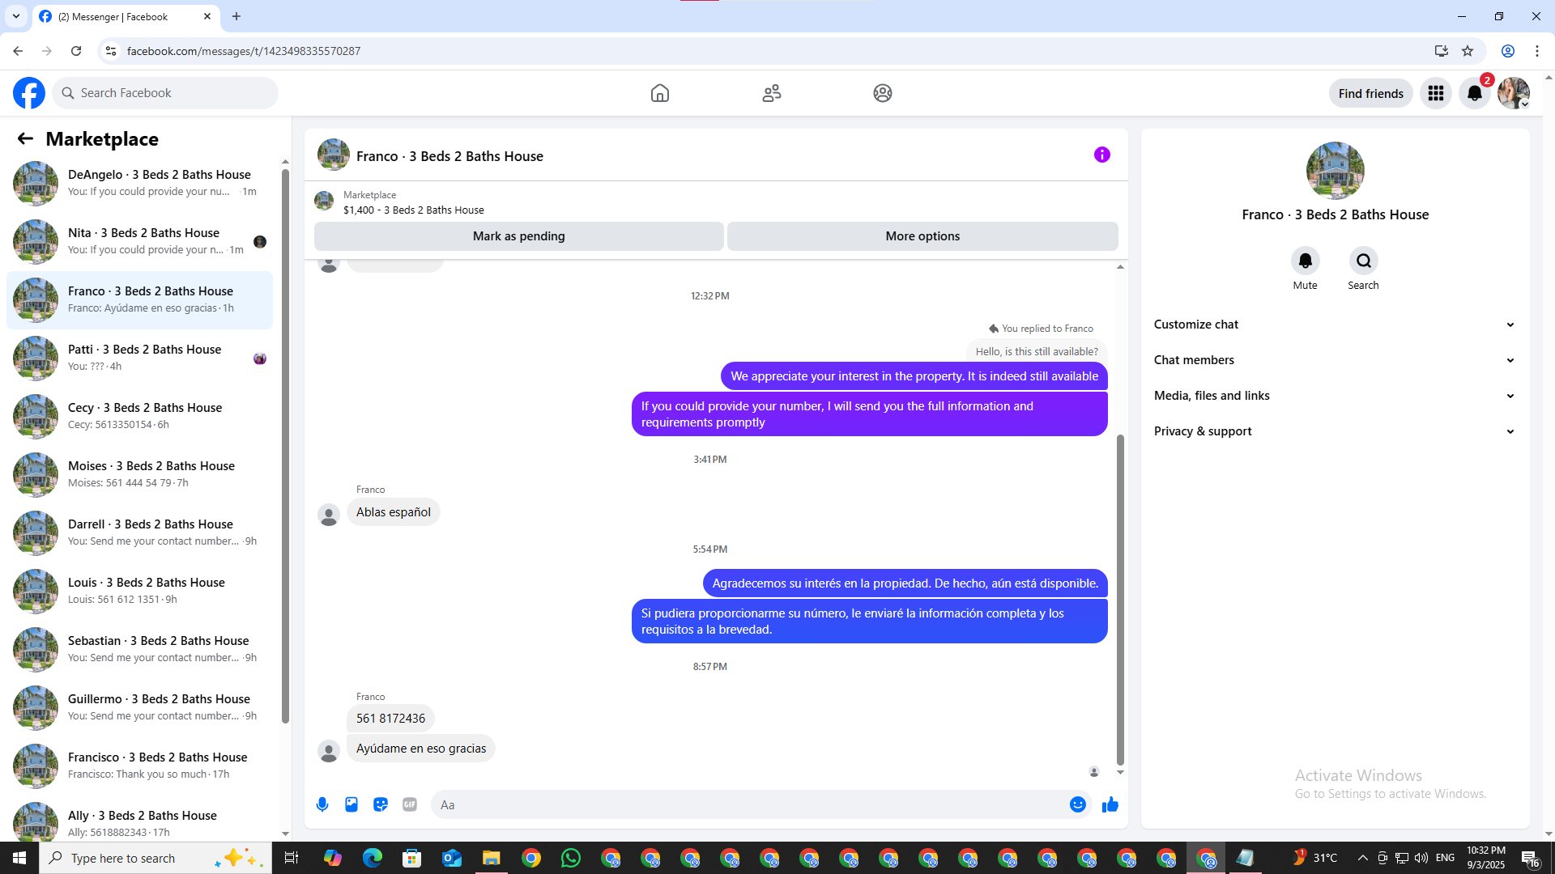The width and height of the screenshot is (1555, 874).
Task: Open the tab search dropdown in Chrome
Action: point(16,16)
